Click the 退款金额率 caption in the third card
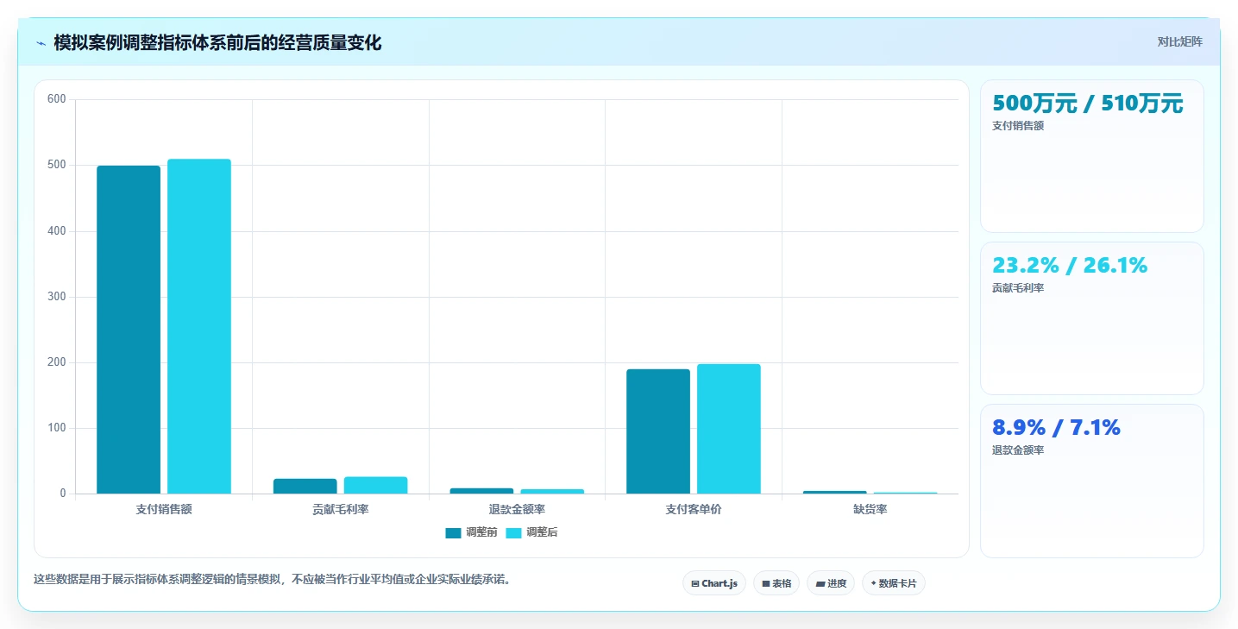The width and height of the screenshot is (1238, 629). pos(1018,450)
